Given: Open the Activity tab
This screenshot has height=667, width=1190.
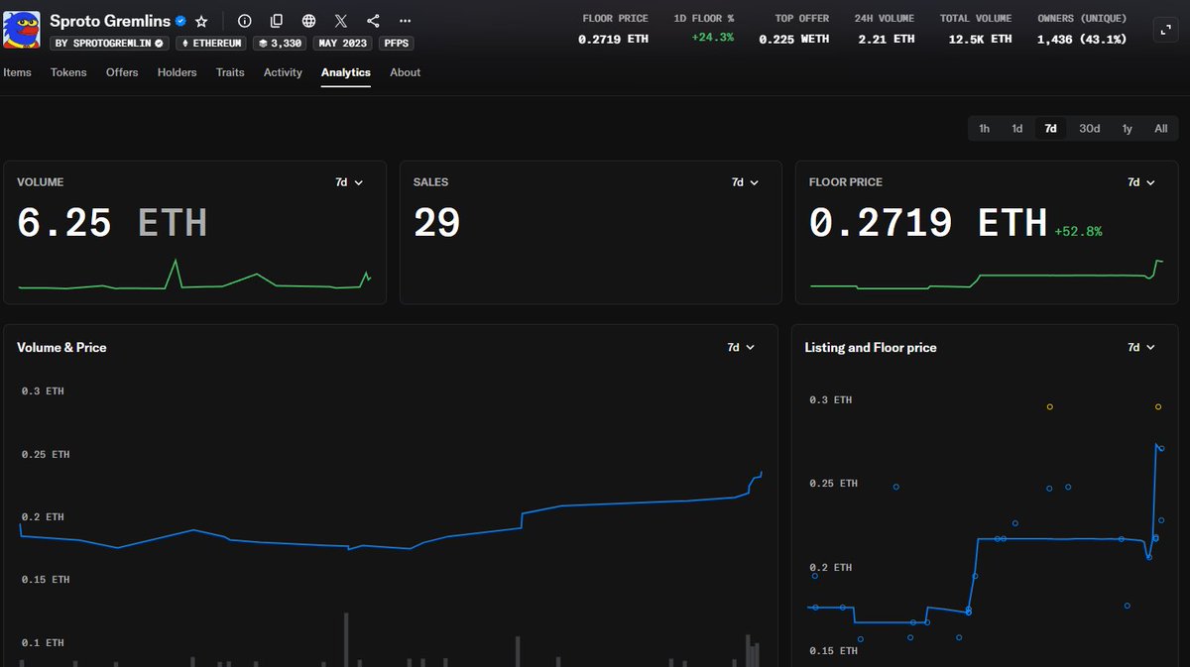Looking at the screenshot, I should pyautogui.click(x=283, y=72).
